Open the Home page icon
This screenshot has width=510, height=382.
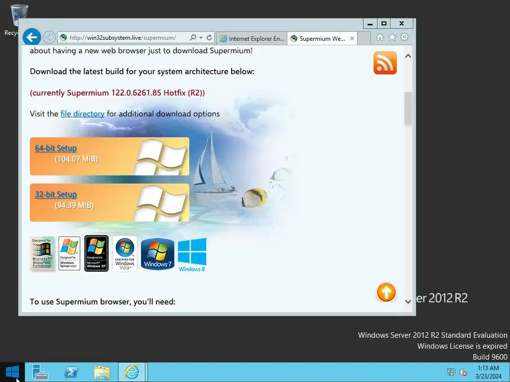[x=380, y=37]
